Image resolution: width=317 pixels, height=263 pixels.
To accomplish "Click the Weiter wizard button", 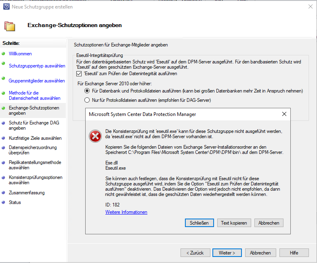I will point(227,253).
